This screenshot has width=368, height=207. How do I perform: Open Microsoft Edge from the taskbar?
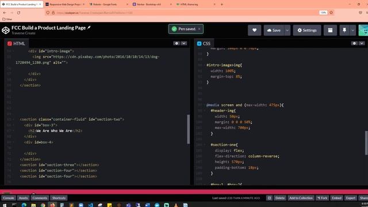pyautogui.click(x=24, y=205)
